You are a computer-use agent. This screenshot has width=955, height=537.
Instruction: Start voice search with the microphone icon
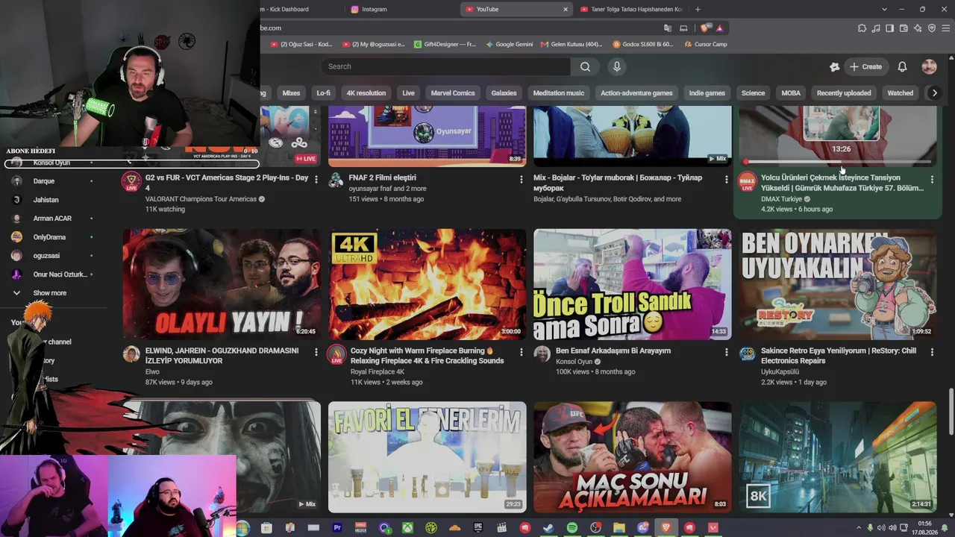[x=616, y=66]
